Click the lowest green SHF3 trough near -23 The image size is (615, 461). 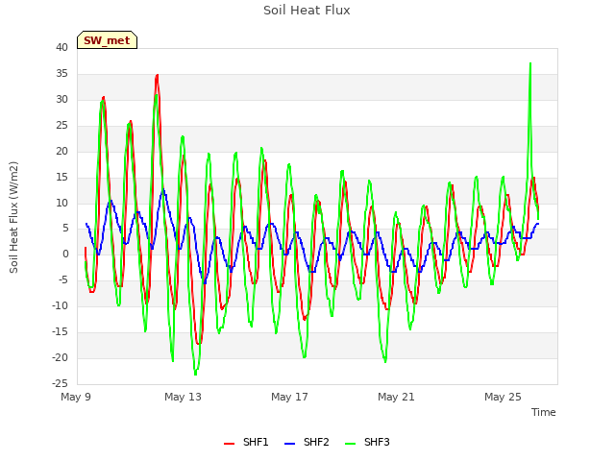(195, 374)
